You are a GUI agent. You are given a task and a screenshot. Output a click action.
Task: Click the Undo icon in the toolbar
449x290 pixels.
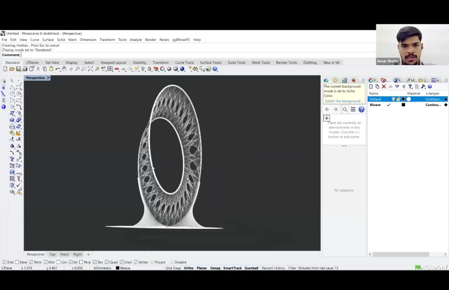[58, 69]
